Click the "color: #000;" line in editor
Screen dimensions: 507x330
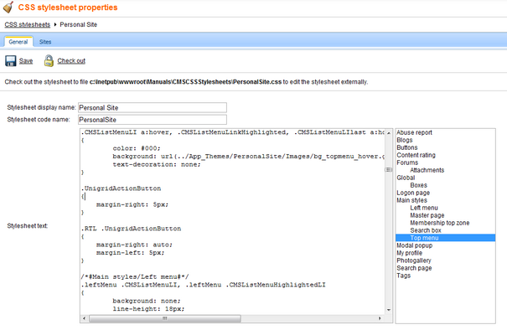pos(137,148)
